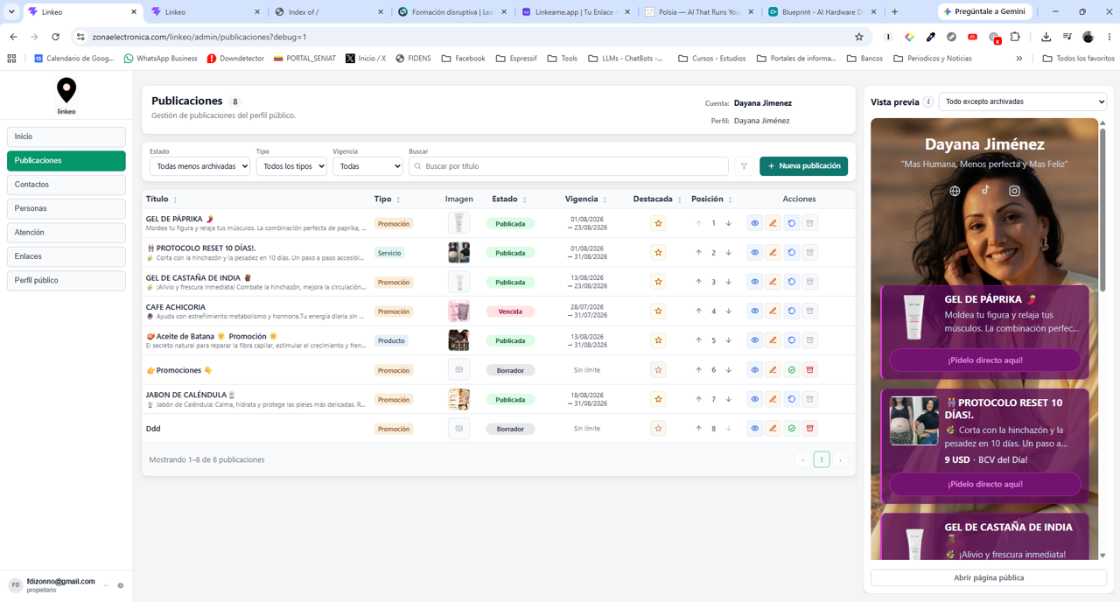
Task: Edit the CAFE ACHICORIA publication
Action: 773,311
